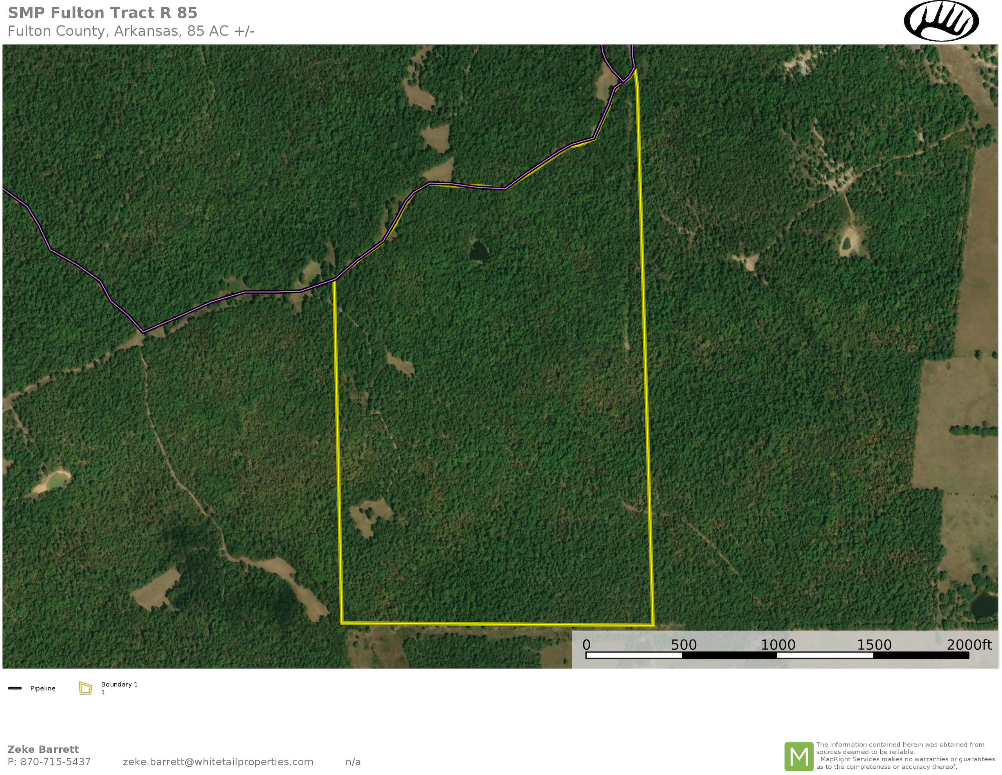The image size is (1002, 775).
Task: Click the Zeke Barrett agent name
Action: click(43, 749)
